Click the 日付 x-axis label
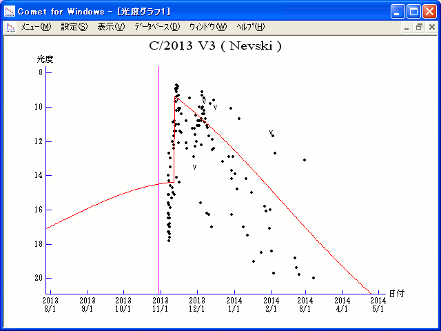This screenshot has height=331, width=441. [x=397, y=294]
